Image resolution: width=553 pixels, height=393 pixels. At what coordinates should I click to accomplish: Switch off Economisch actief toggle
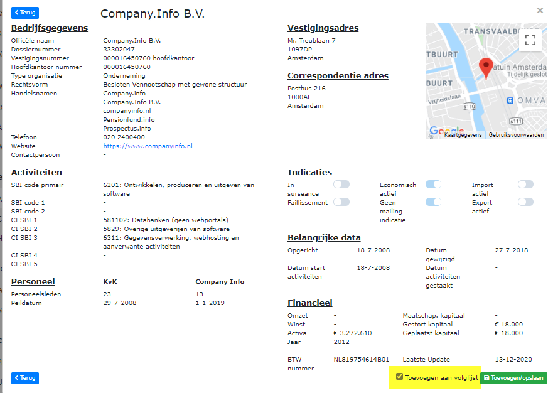(434, 185)
